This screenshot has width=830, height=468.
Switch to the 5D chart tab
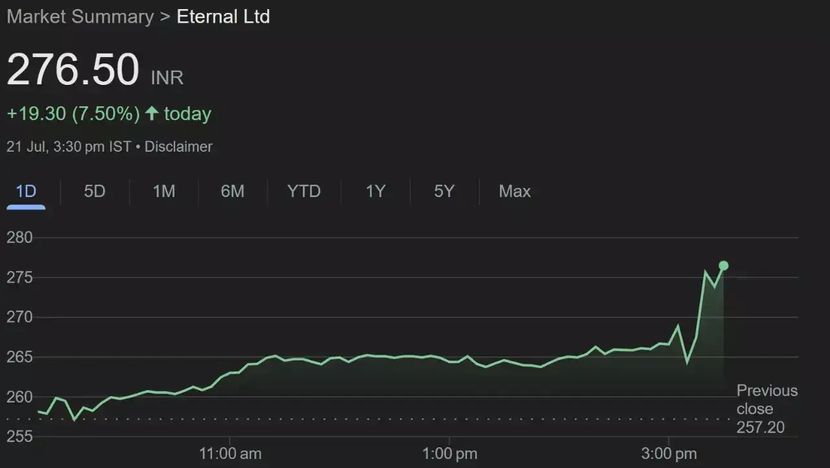95,192
